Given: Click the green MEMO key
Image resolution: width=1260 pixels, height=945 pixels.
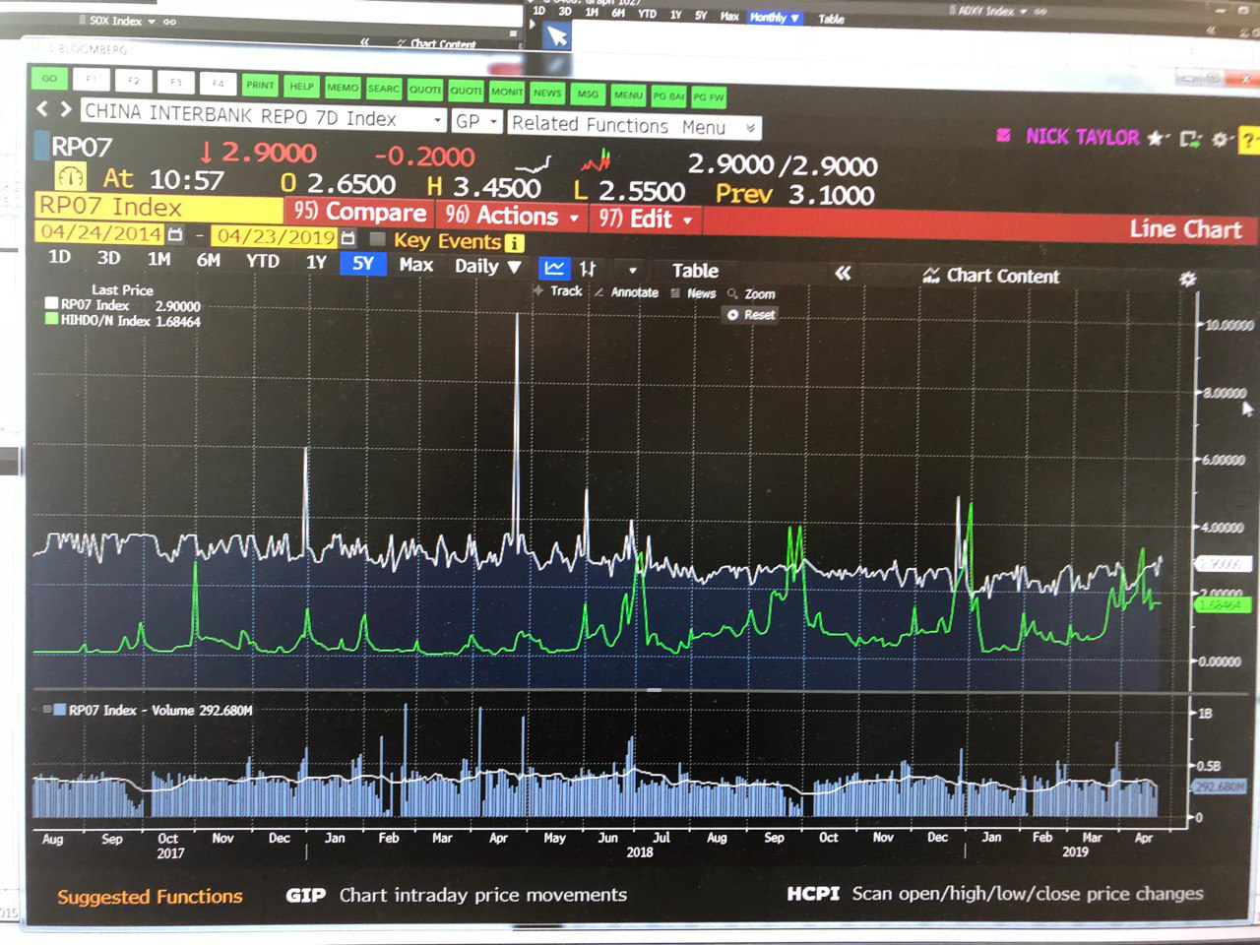Looking at the screenshot, I should point(343,88).
